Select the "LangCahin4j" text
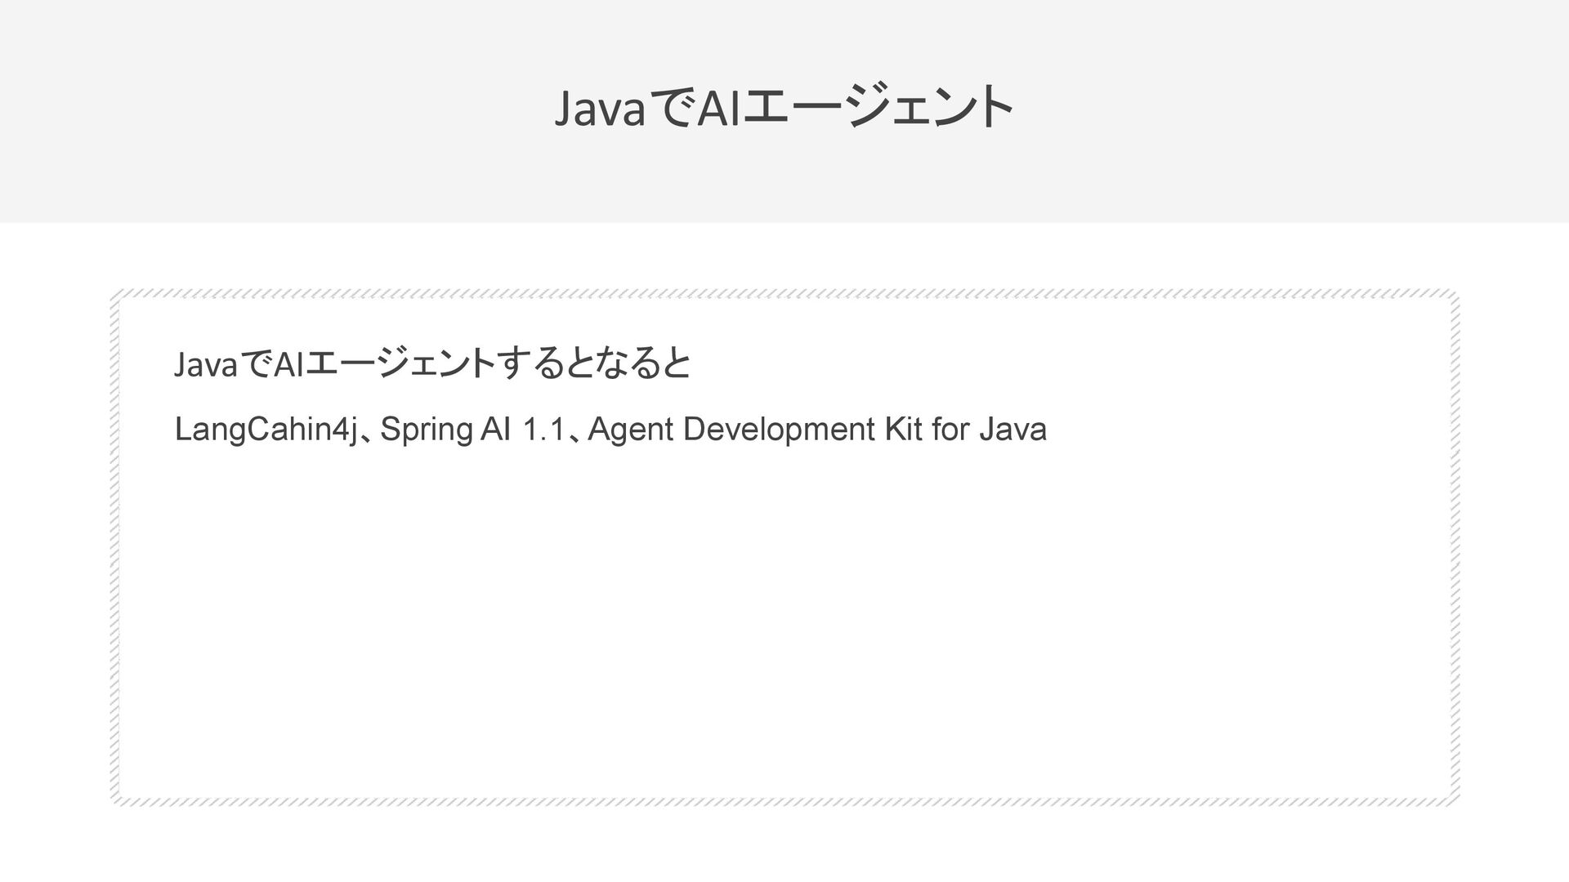The image size is (1569, 882). click(266, 430)
